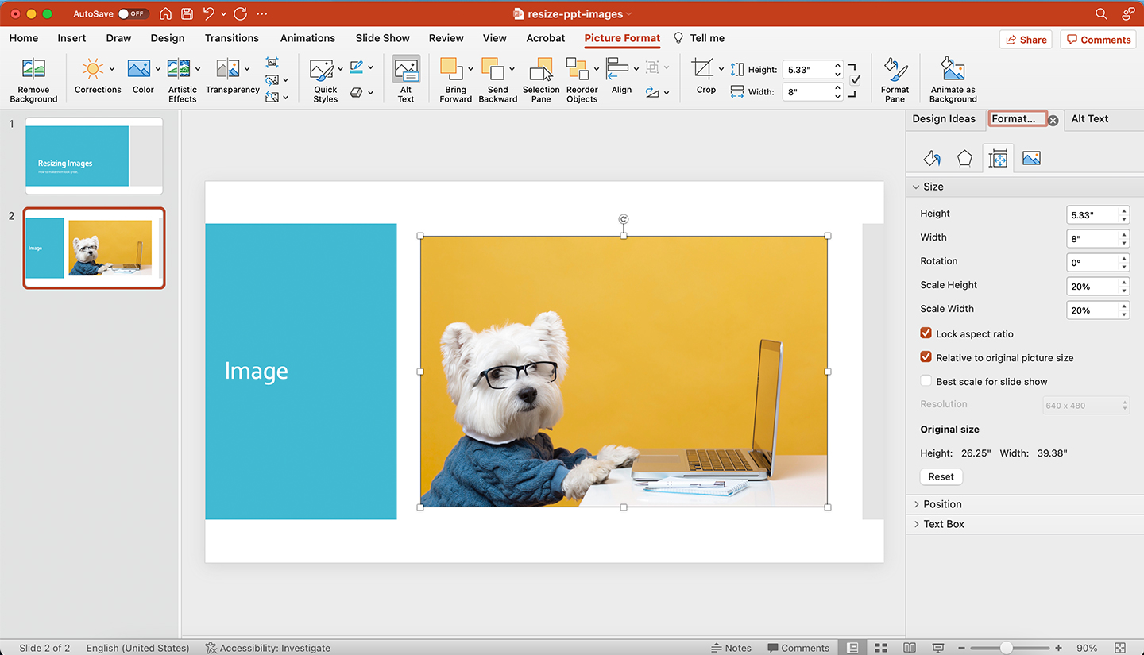Open the Selection Pane

pos(541,78)
